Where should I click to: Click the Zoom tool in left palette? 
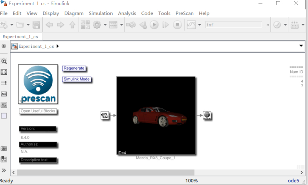(x=4, y=61)
